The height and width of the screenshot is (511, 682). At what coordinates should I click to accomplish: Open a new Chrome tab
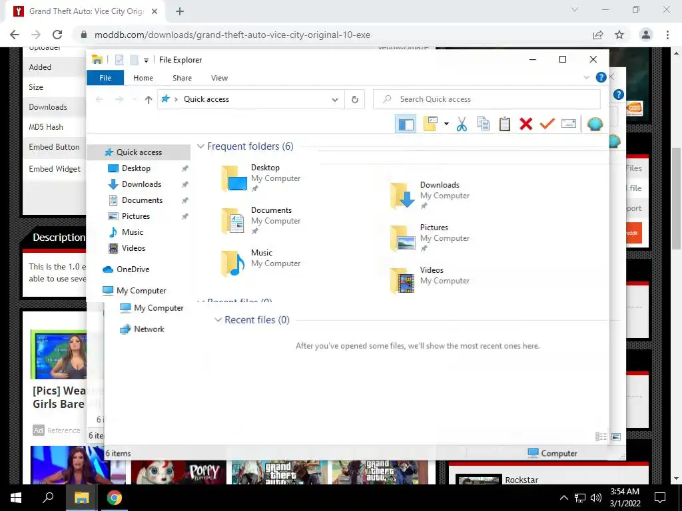(x=180, y=12)
